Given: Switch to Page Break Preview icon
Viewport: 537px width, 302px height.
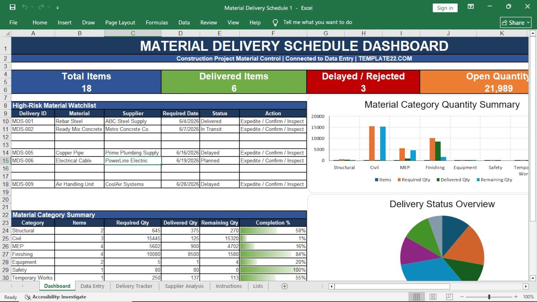Looking at the screenshot, I should (449, 297).
